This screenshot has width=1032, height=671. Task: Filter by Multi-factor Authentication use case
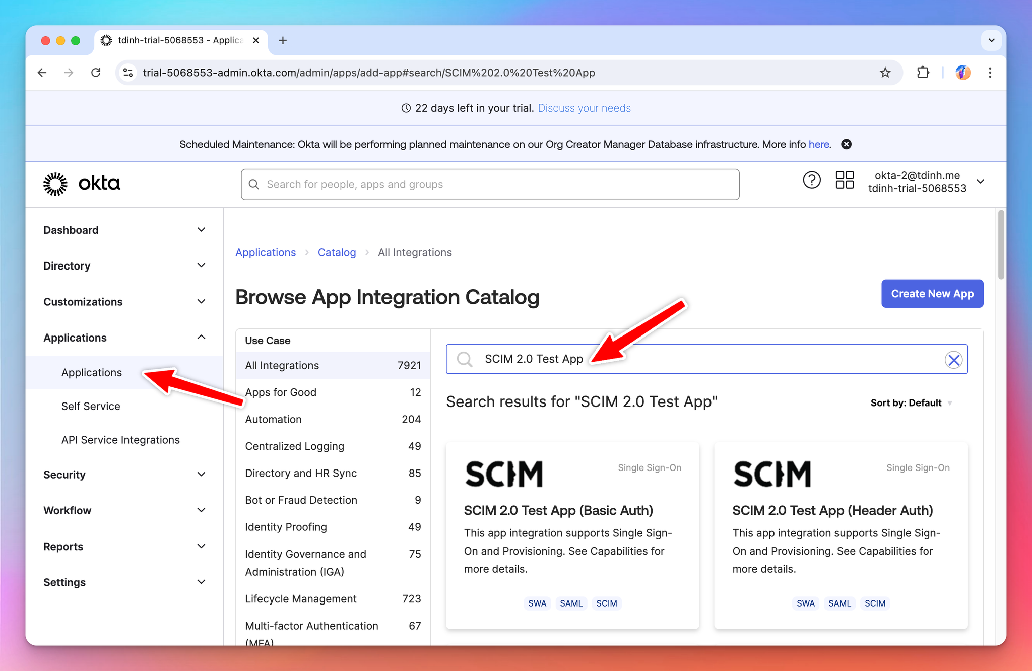click(x=333, y=629)
